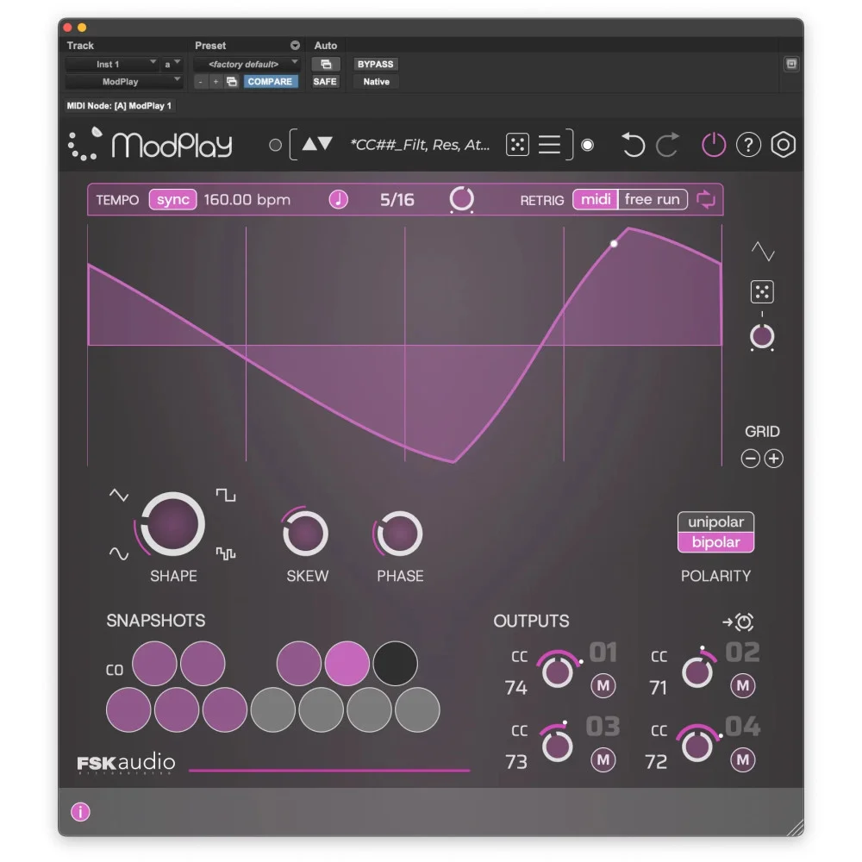862x862 pixels.
Task: Click the white control point on the waveform
Action: [614, 244]
